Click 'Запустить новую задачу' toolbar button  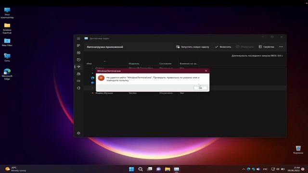192,47
